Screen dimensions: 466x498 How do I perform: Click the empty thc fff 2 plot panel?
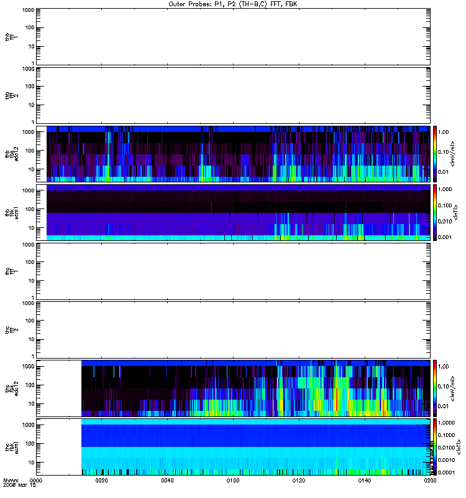[x=234, y=330]
